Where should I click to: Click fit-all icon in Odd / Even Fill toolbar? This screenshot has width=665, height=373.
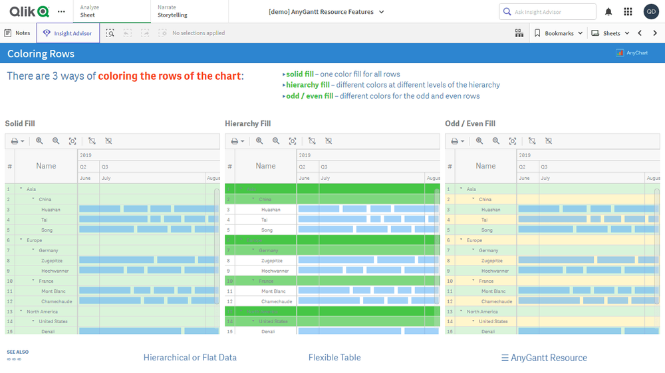click(513, 141)
